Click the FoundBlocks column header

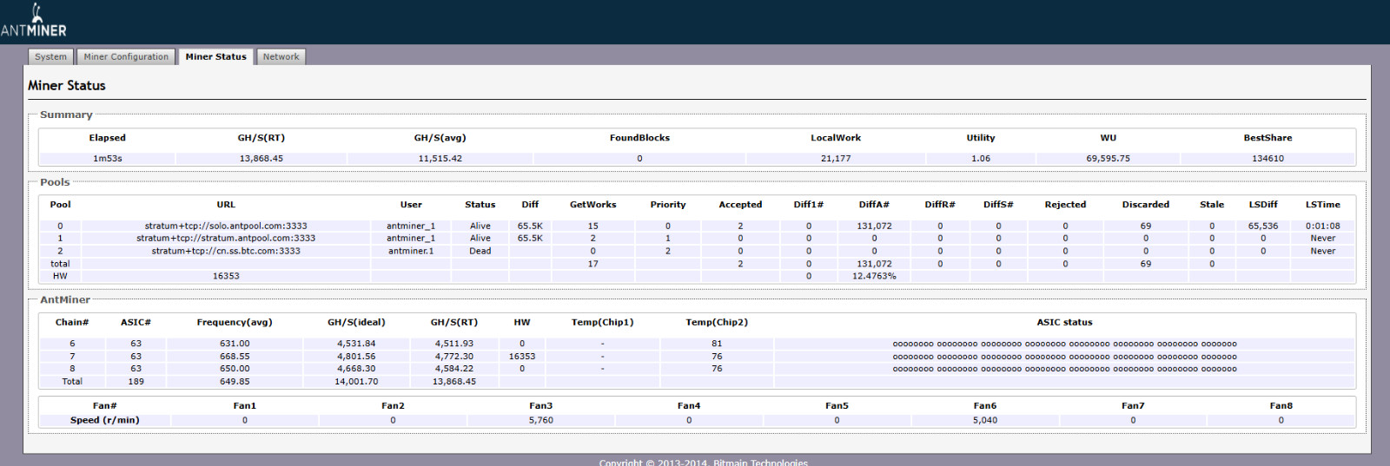tap(639, 138)
